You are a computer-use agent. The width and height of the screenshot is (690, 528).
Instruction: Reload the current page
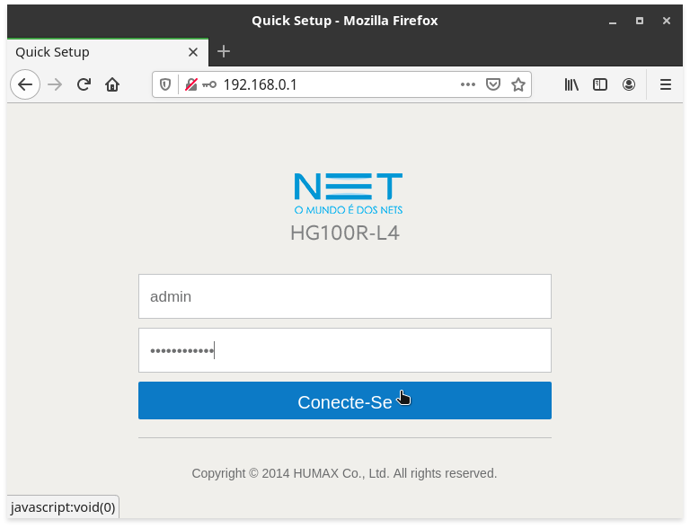[x=84, y=84]
